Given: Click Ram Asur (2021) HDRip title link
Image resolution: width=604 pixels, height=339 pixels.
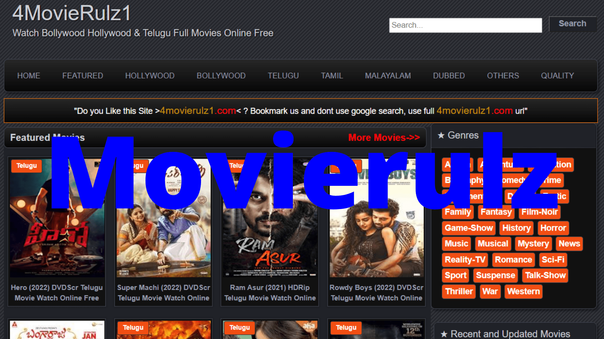Looking at the screenshot, I should point(270,293).
